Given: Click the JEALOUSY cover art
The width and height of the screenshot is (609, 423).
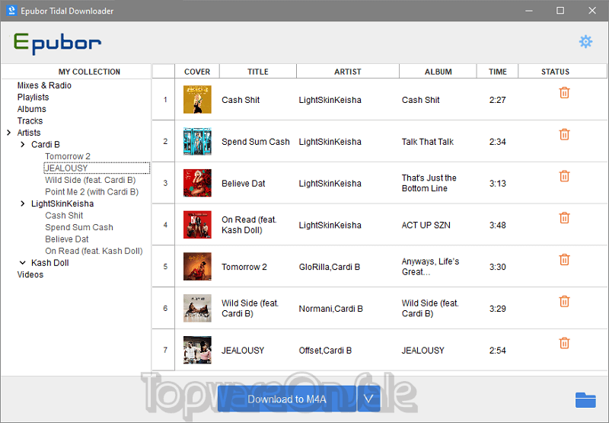Looking at the screenshot, I should click(197, 350).
